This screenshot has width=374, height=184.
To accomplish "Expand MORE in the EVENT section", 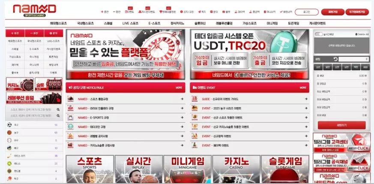I will tap(303, 87).
